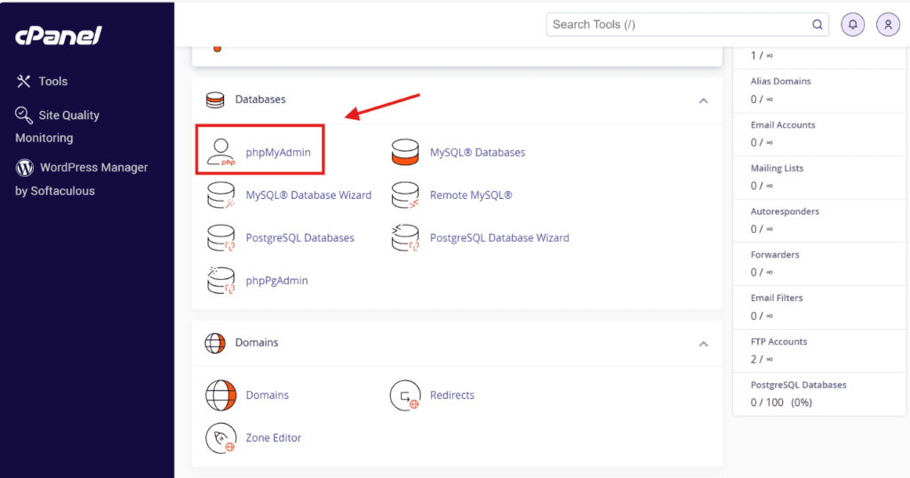The height and width of the screenshot is (478, 910).
Task: Open the Domains link under Domains section
Action: [267, 395]
